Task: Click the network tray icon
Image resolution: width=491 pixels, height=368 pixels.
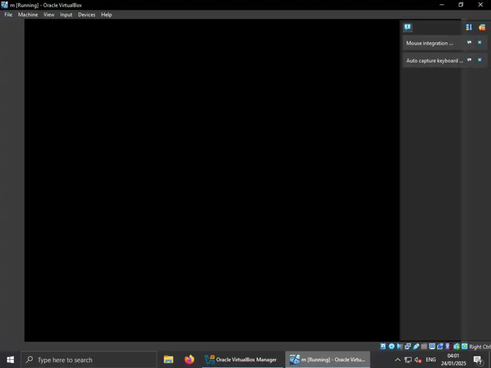Action: pos(408,360)
